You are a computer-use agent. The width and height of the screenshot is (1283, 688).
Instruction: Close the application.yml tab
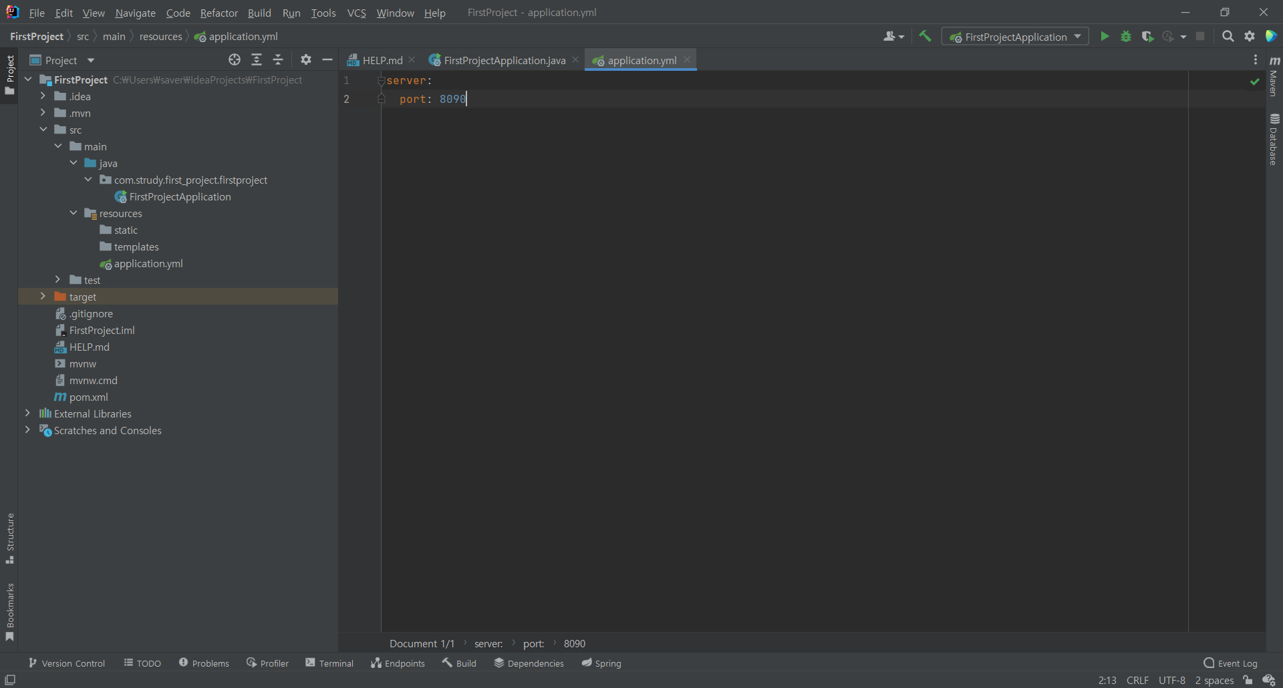pyautogui.click(x=687, y=59)
